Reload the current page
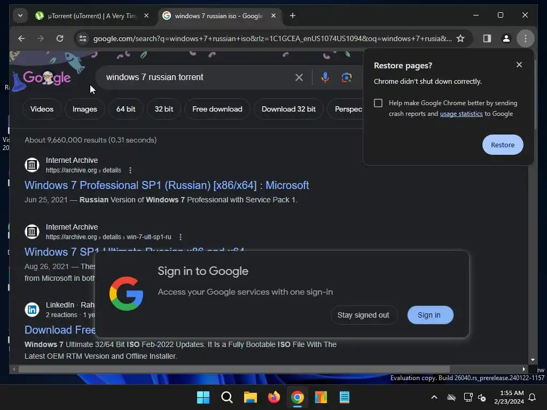The width and height of the screenshot is (547, 410). coord(60,38)
